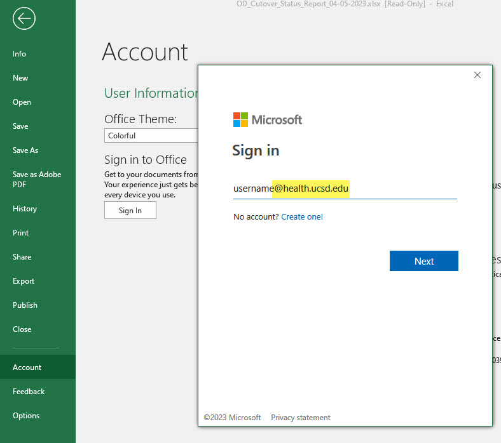Select the Account sidebar item
501x443 pixels.
38,367
